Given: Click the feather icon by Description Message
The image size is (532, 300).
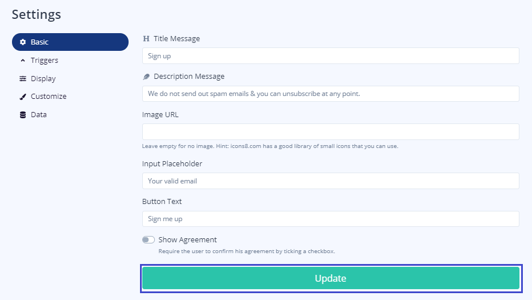Looking at the screenshot, I should click(x=146, y=77).
